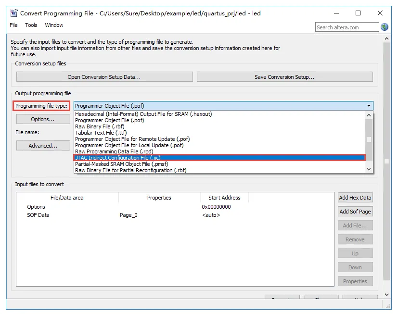Viewport: 398px width, 314px height.
Task: Collapse the Programming file type dropdown arrow
Action: pos(369,106)
